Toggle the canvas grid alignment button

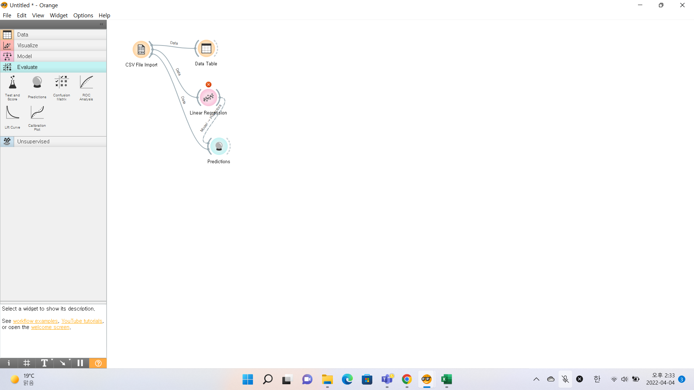pyautogui.click(x=27, y=363)
